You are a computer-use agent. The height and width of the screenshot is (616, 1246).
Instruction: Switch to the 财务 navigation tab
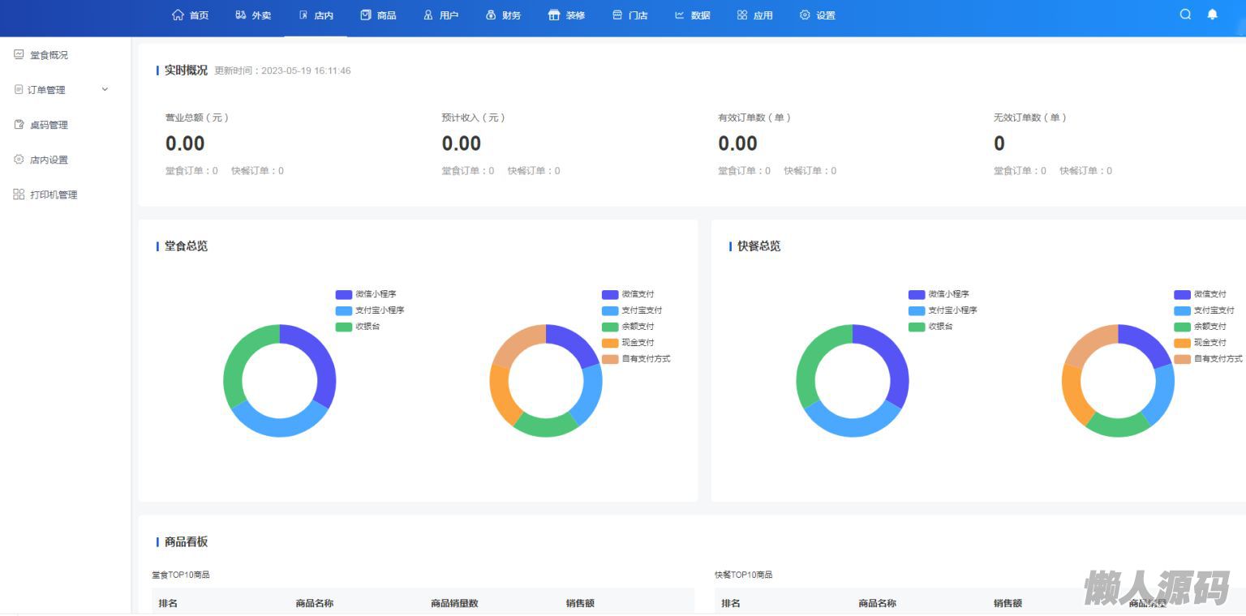pyautogui.click(x=503, y=15)
